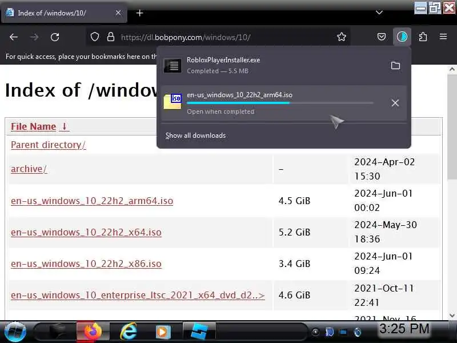
Task: Reload the current page
Action: pos(55,37)
